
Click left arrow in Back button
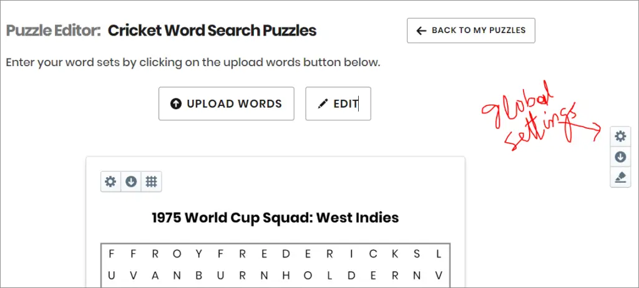click(421, 31)
